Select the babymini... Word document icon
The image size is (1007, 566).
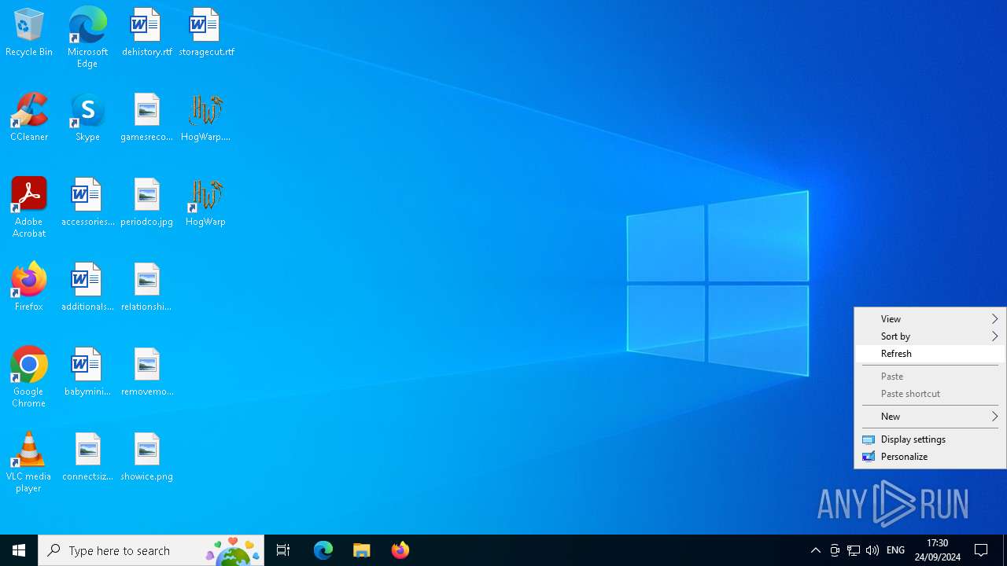pos(87,373)
